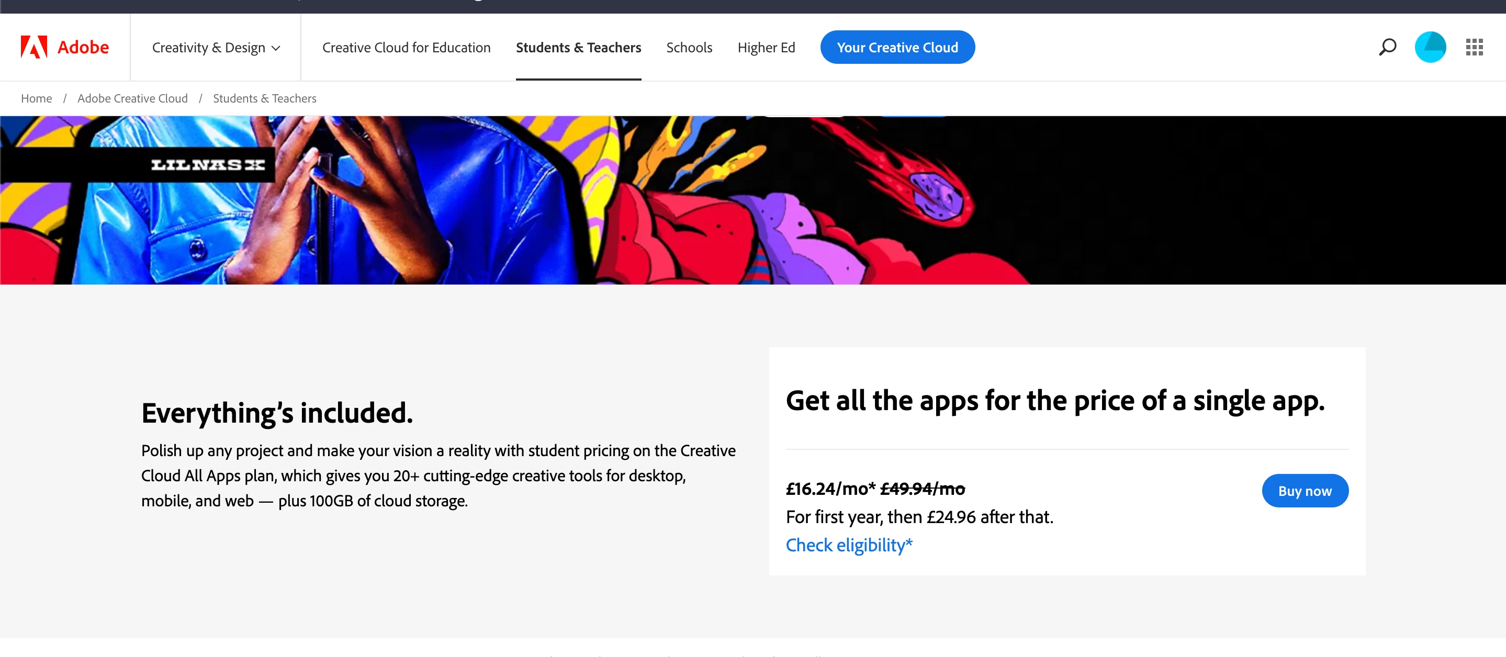Click Students & Teachers breadcrumb item

coord(264,98)
